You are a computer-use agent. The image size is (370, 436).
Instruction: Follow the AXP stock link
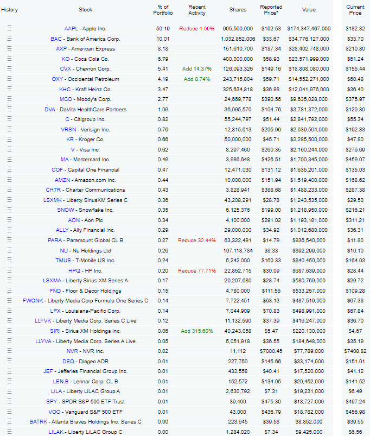point(61,49)
